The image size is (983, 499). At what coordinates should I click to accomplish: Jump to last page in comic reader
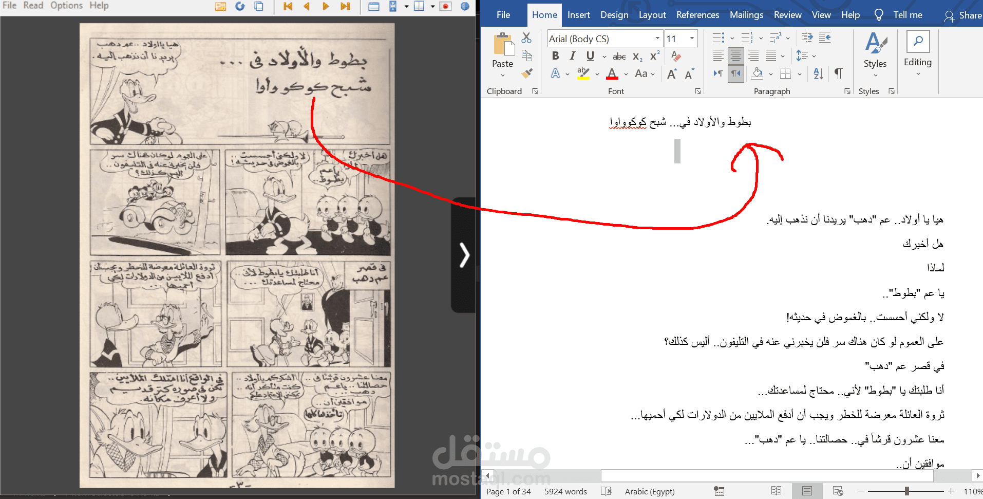[x=345, y=6]
